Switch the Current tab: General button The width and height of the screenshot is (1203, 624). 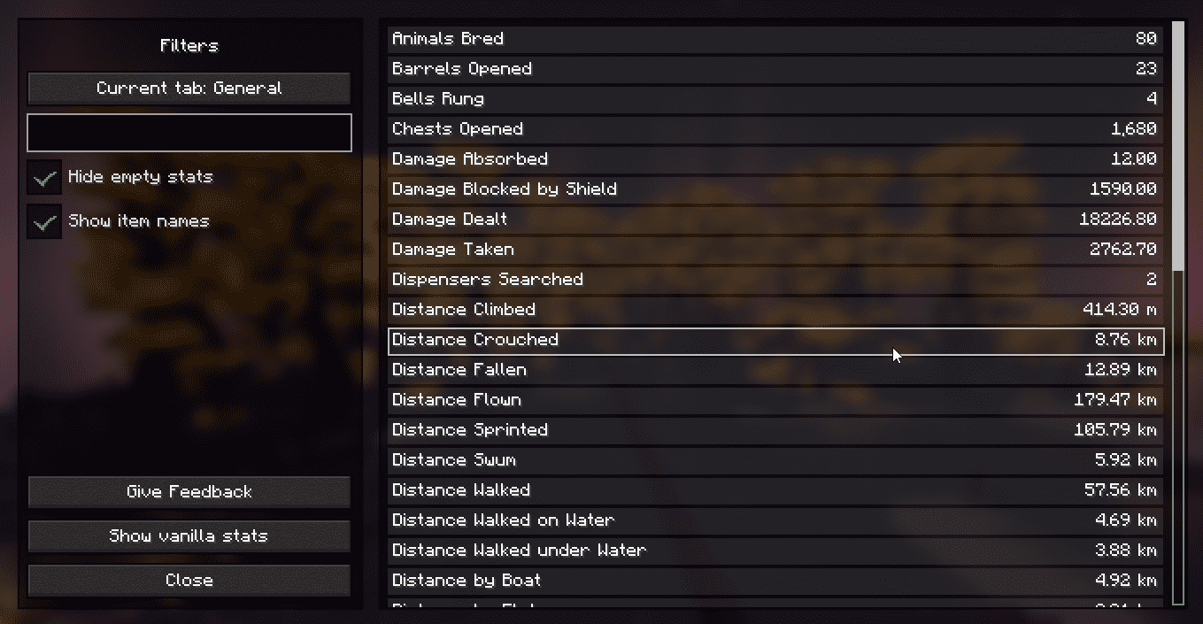click(x=189, y=89)
